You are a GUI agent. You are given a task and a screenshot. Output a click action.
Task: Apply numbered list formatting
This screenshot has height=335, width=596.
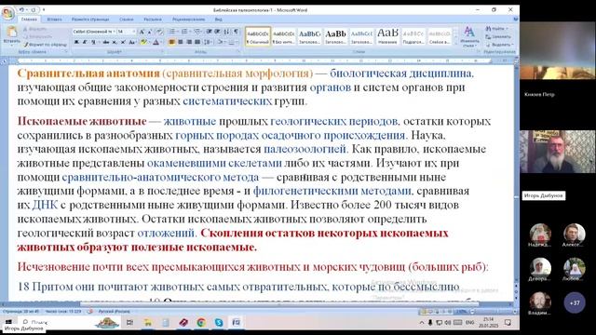184,32
